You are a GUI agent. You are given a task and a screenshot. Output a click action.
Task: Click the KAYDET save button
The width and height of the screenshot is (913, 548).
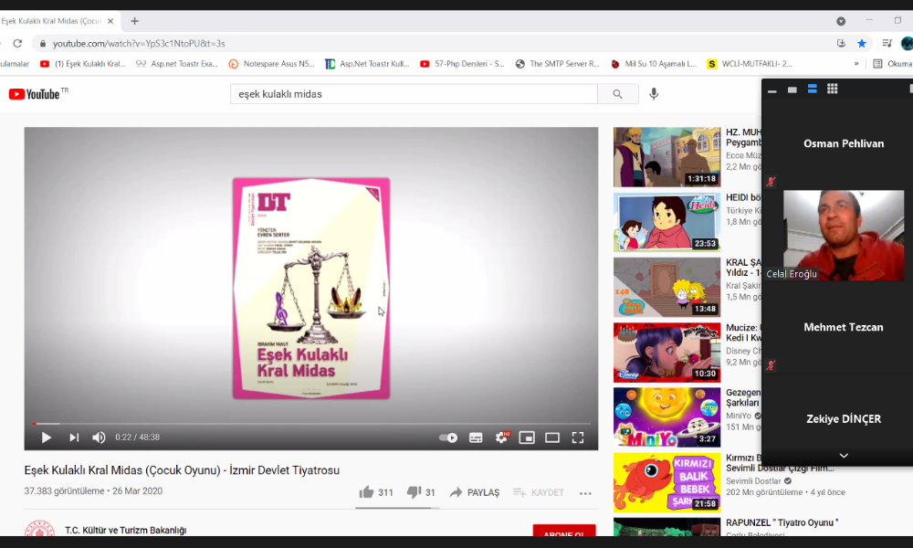(539, 492)
